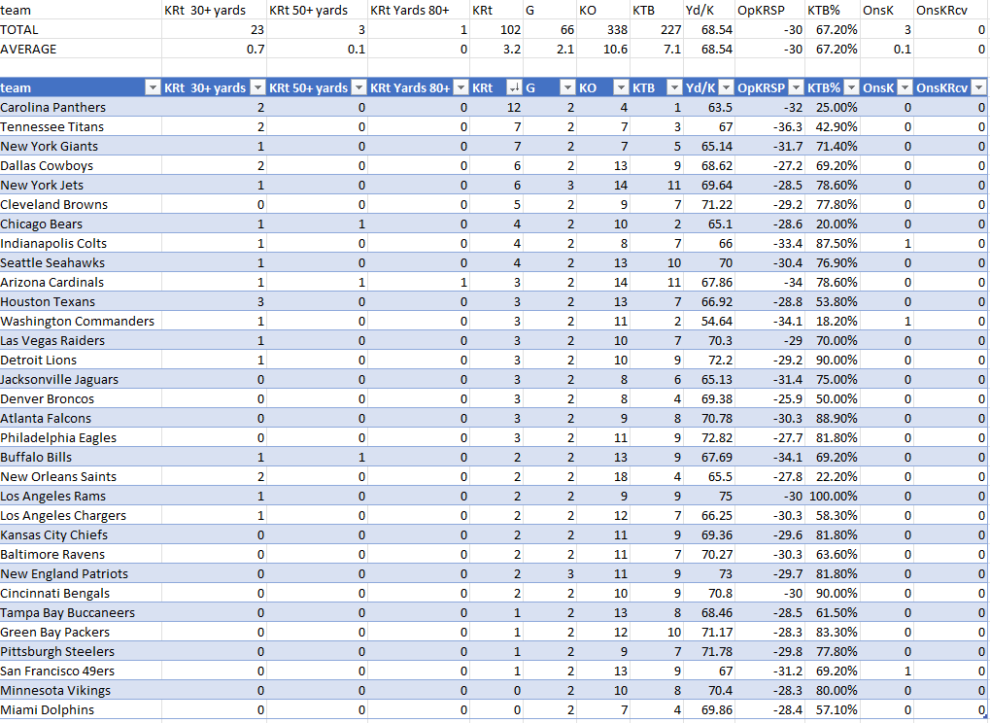
Task: Select the San Francisco 49ers cell
Action: [81, 671]
